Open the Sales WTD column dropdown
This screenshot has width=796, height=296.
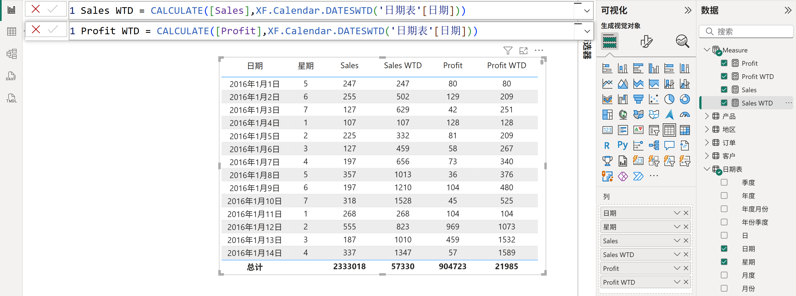pyautogui.click(x=677, y=254)
